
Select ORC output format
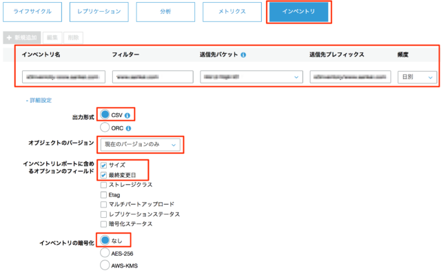pyautogui.click(x=105, y=128)
